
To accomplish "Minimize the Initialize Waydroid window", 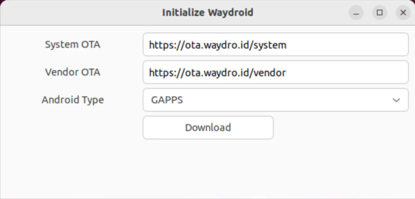I will [x=356, y=13].
